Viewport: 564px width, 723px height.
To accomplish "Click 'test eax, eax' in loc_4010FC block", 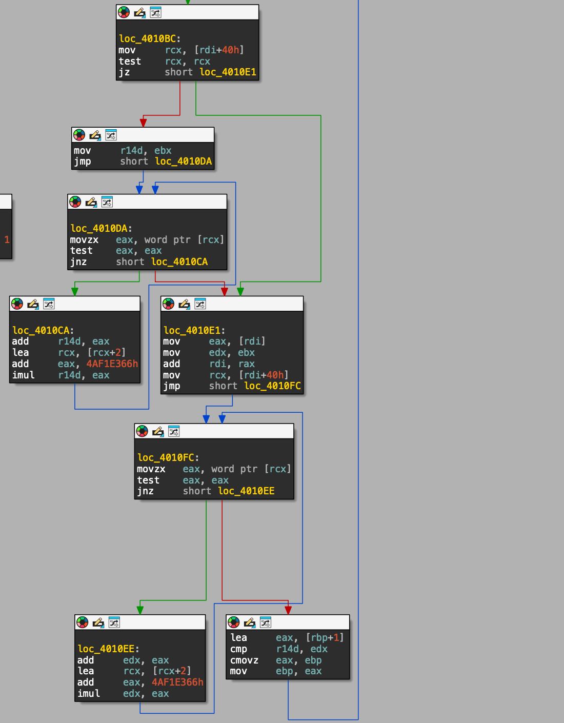I will (183, 480).
